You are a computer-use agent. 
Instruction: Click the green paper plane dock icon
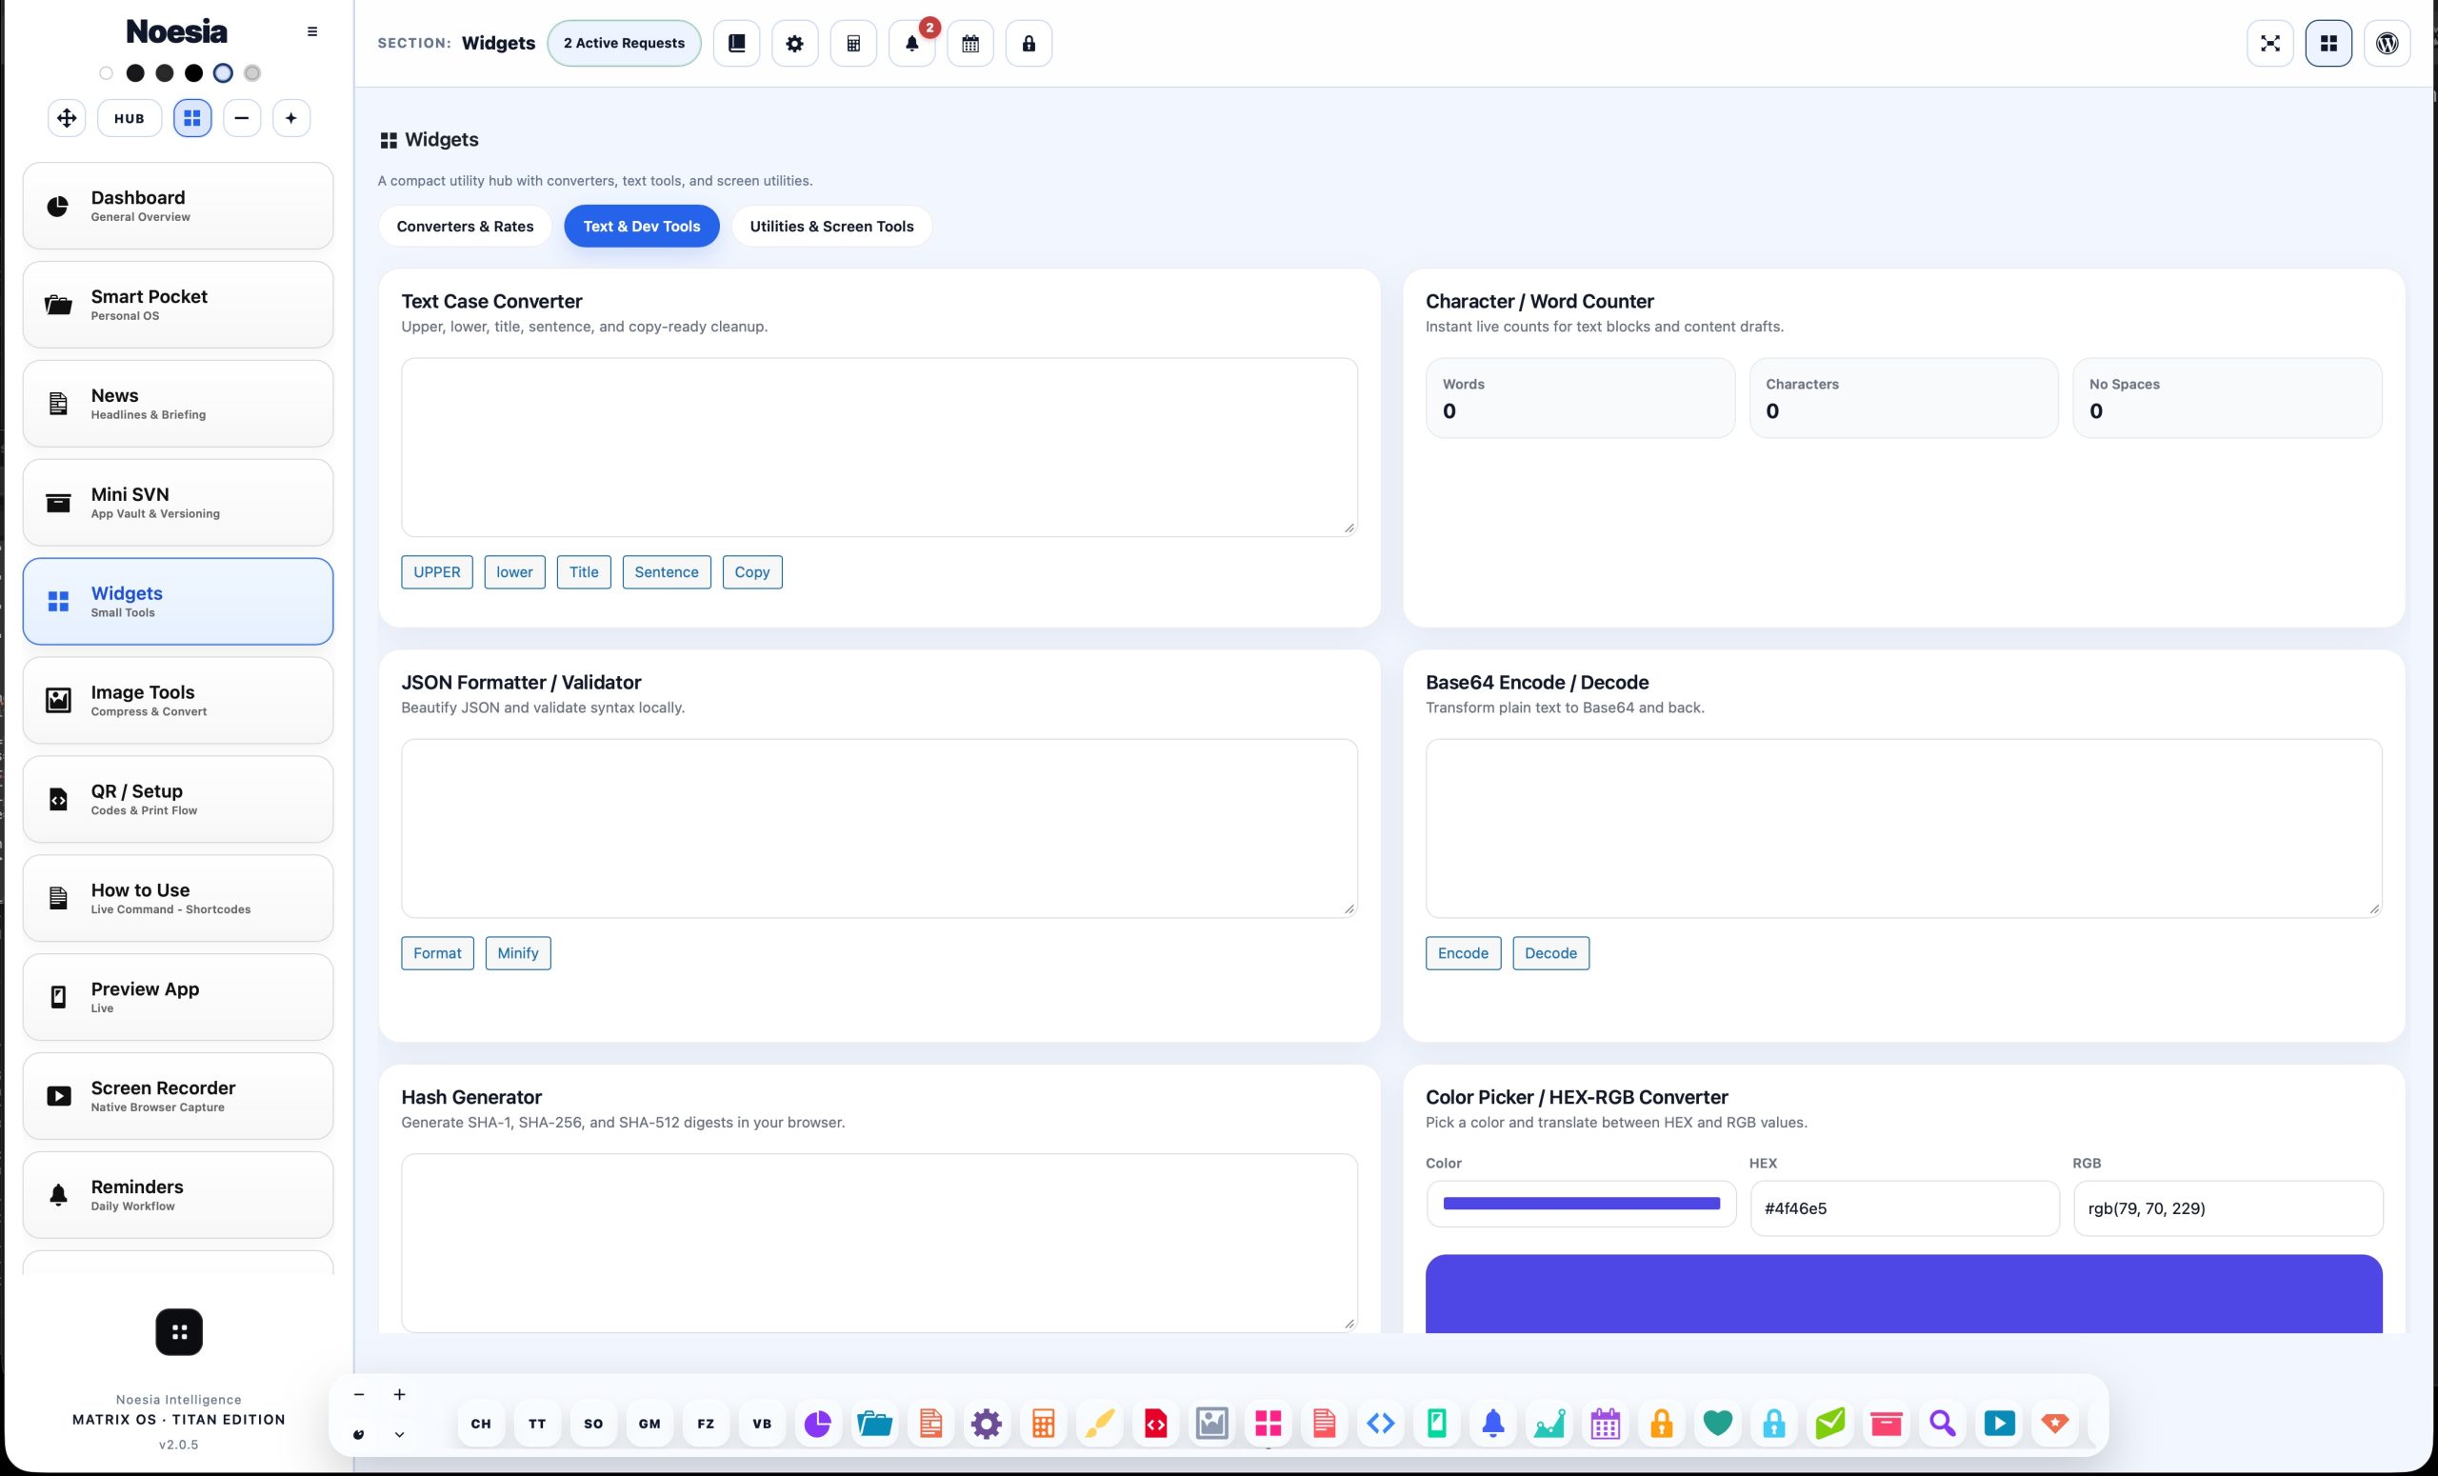point(1830,1424)
